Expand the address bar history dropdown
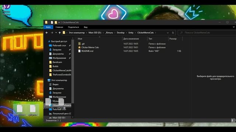This screenshot has height=132, width=236. (168, 33)
